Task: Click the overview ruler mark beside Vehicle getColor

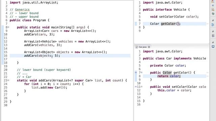Action: (208, 24)
